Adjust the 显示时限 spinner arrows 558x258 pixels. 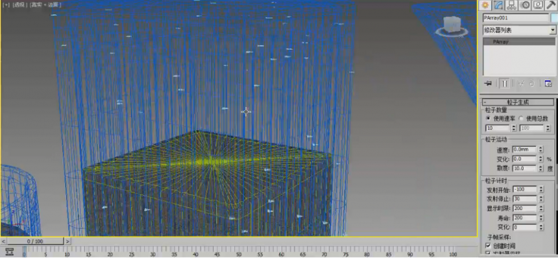541,208
